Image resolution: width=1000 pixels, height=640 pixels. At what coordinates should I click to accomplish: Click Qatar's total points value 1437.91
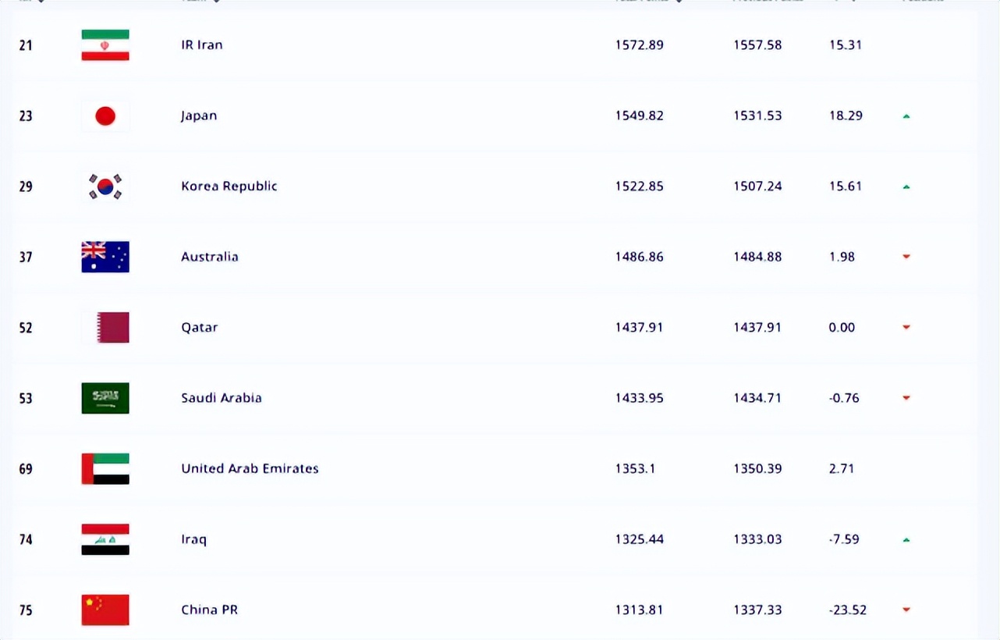click(639, 328)
